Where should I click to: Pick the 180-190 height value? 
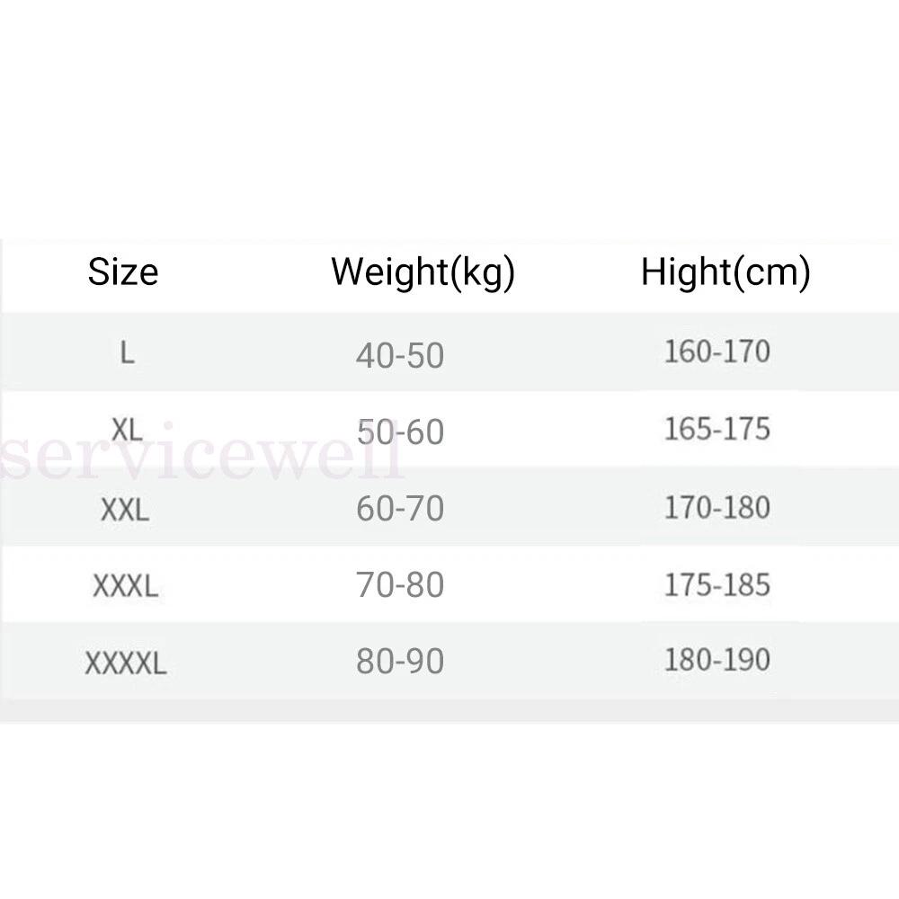(x=717, y=660)
